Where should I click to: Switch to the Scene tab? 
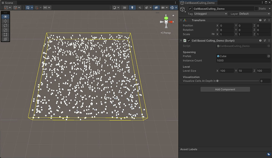[7, 3]
